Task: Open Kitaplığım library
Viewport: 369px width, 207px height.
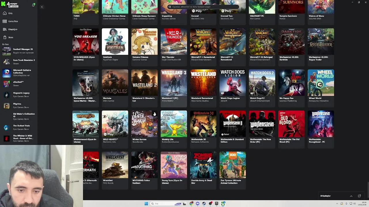Action: coord(18,29)
